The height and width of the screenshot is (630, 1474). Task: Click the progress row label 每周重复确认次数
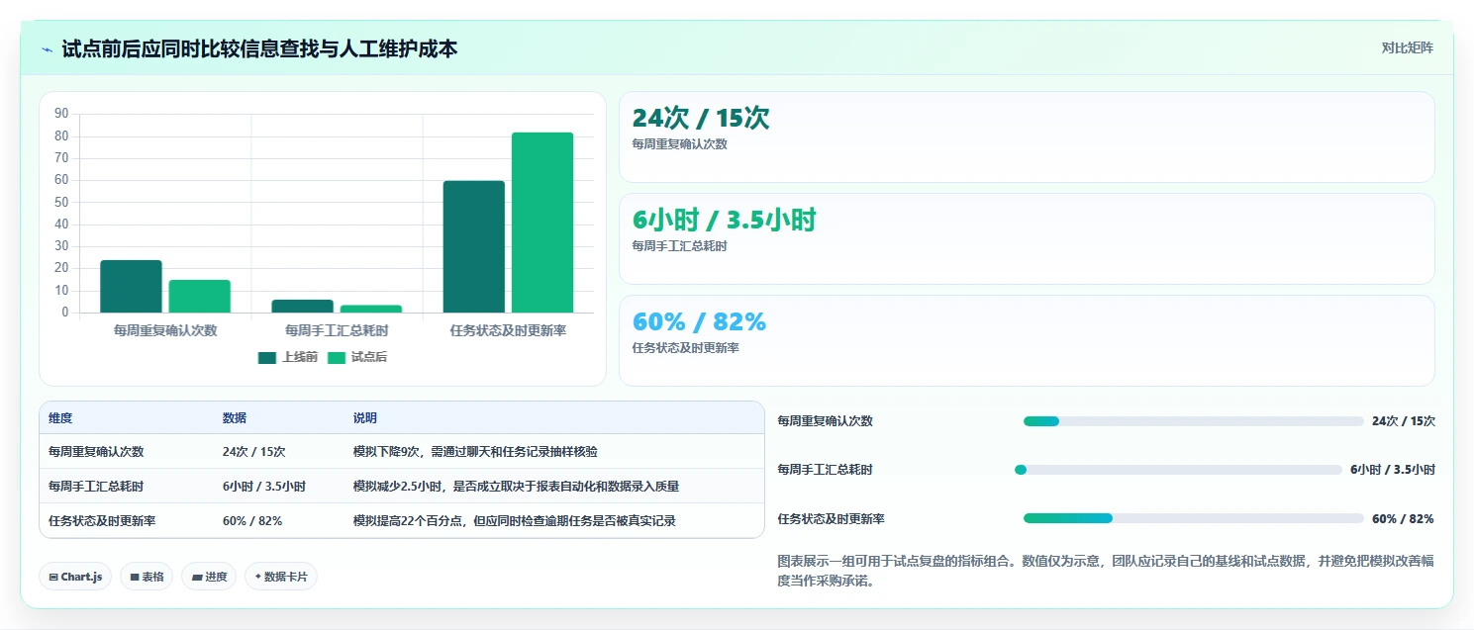coord(826,421)
